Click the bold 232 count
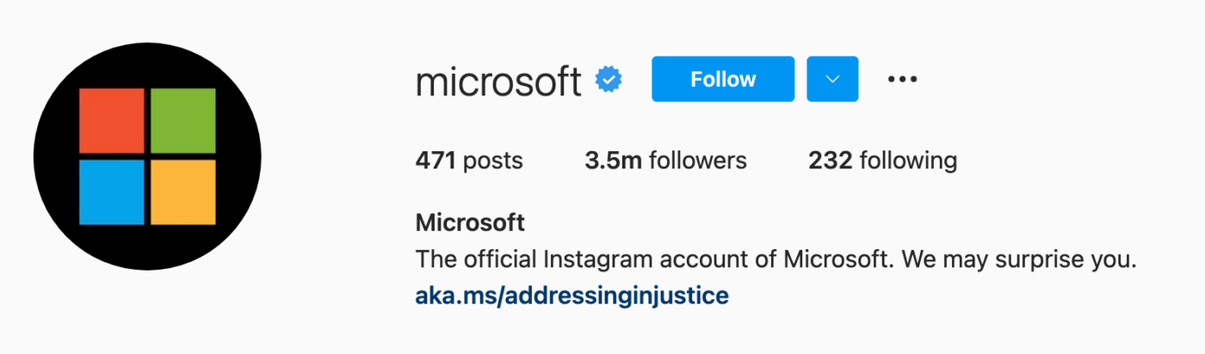This screenshot has width=1205, height=354. tap(830, 161)
